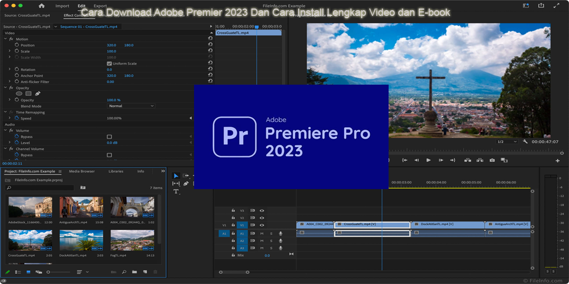This screenshot has height=284, width=569.
Task: Adjust the Project panel thumbnail zoom slider
Action: [59, 272]
